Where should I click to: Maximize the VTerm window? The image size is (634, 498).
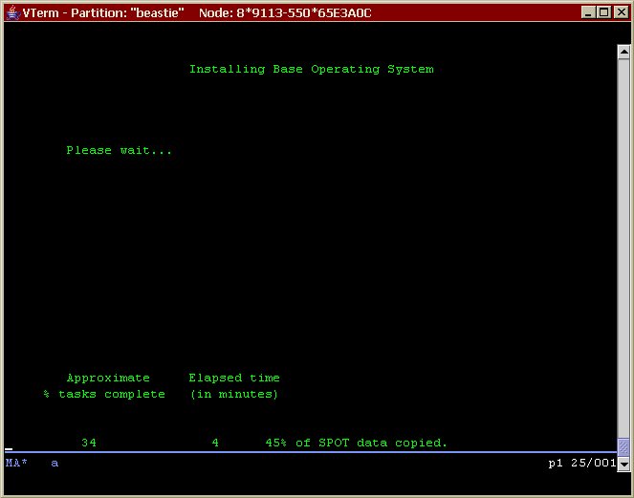coord(602,12)
